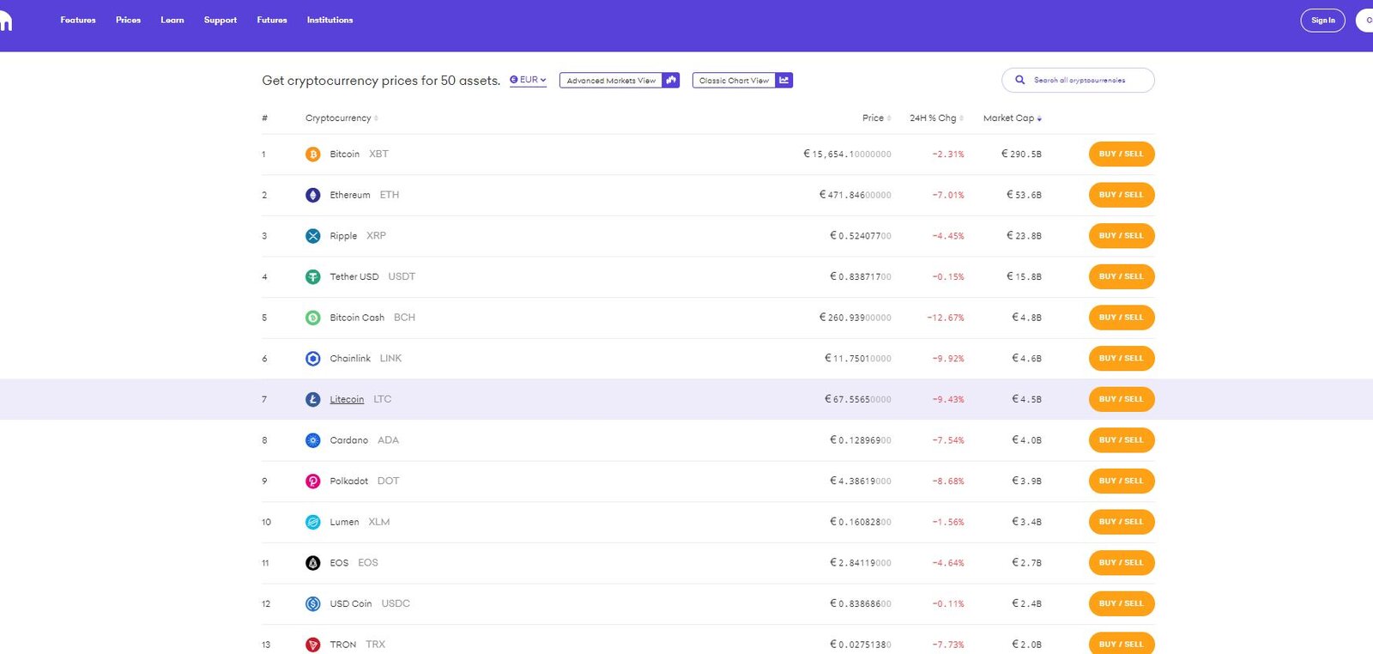This screenshot has width=1373, height=654.
Task: Click the Ripple price €0.524077
Action: point(861,236)
